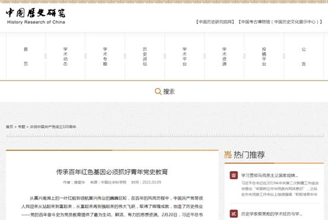Open recommended article 学习贯彻马克思主义国家观

pyautogui.click(x=270, y=176)
